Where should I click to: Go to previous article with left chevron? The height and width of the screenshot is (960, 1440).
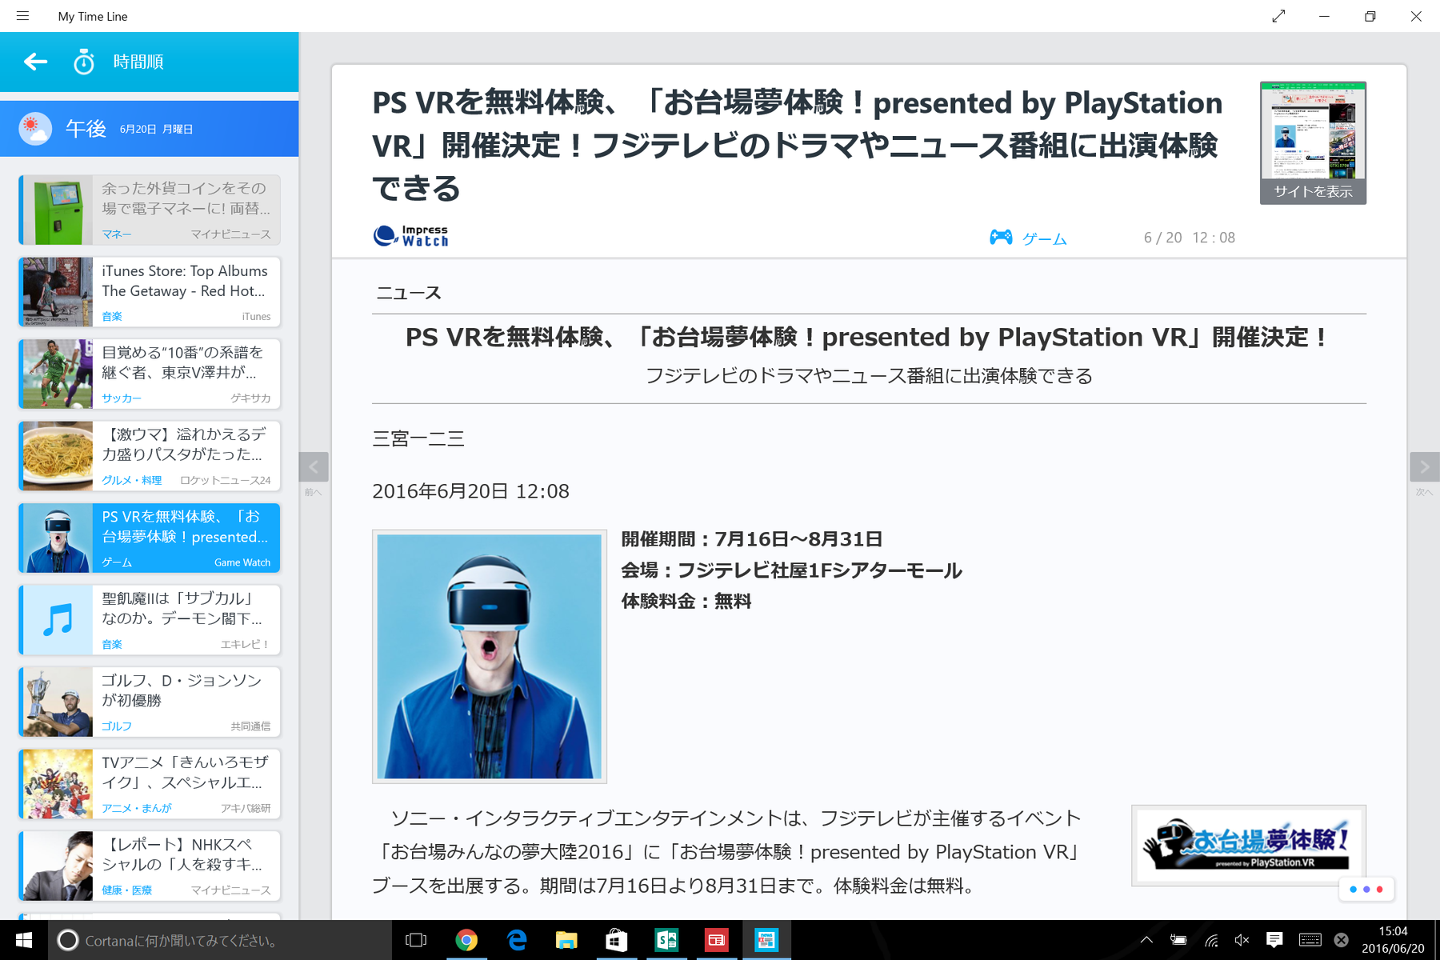(x=314, y=467)
